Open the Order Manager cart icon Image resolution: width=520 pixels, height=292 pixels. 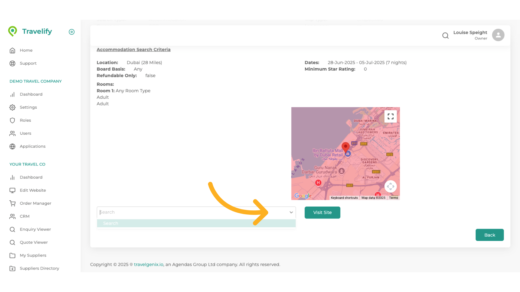point(12,203)
